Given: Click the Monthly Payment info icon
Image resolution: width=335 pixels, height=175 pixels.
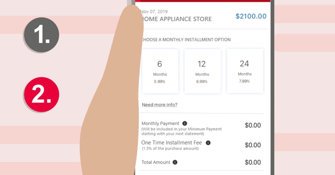Looking at the screenshot, I should pos(185,123).
